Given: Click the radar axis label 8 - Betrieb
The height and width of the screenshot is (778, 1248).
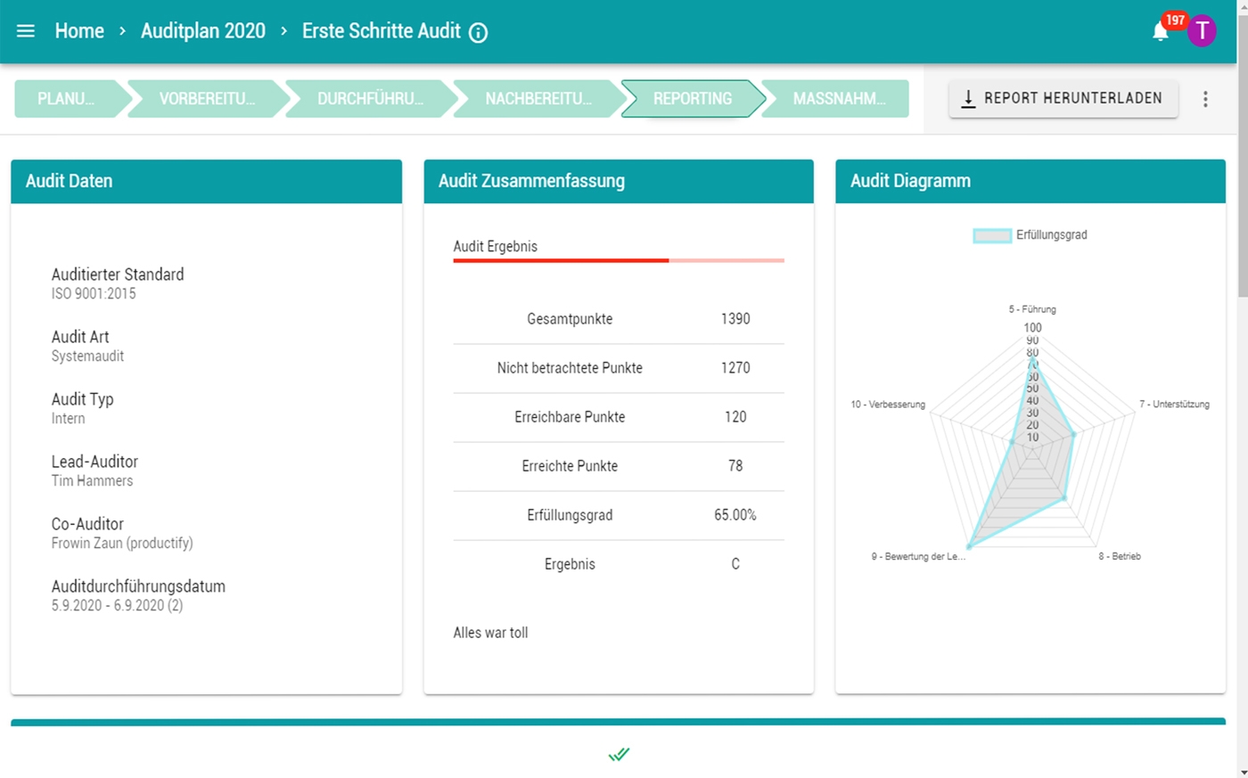Looking at the screenshot, I should 1120,556.
